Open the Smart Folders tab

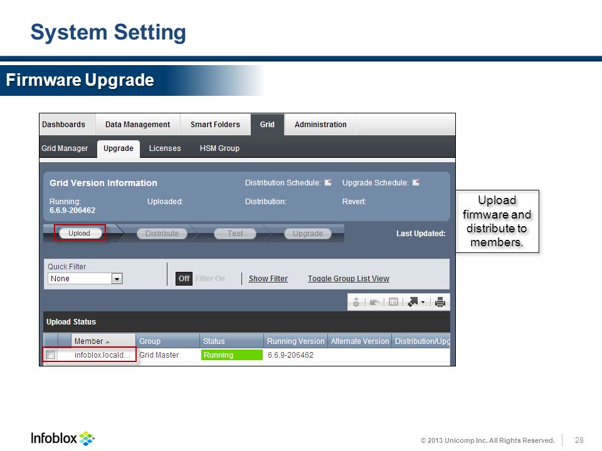215,125
